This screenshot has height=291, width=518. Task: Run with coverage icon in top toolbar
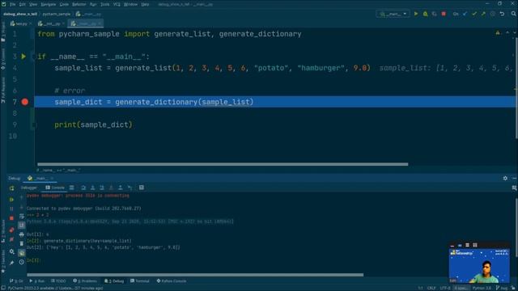(435, 14)
